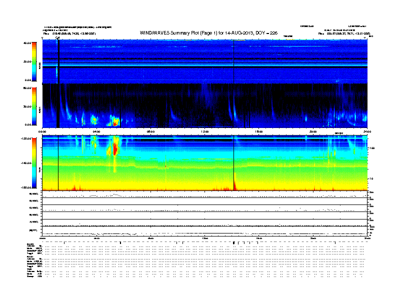Click the -140.00 tick on TNR color scale

click(26, 163)
